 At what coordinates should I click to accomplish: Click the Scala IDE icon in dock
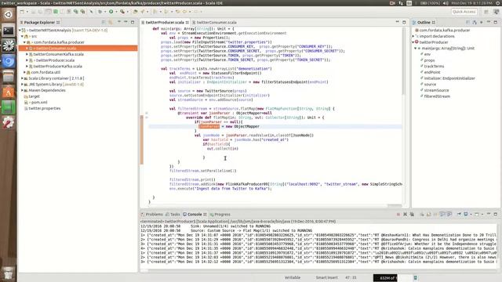coord(9,45)
